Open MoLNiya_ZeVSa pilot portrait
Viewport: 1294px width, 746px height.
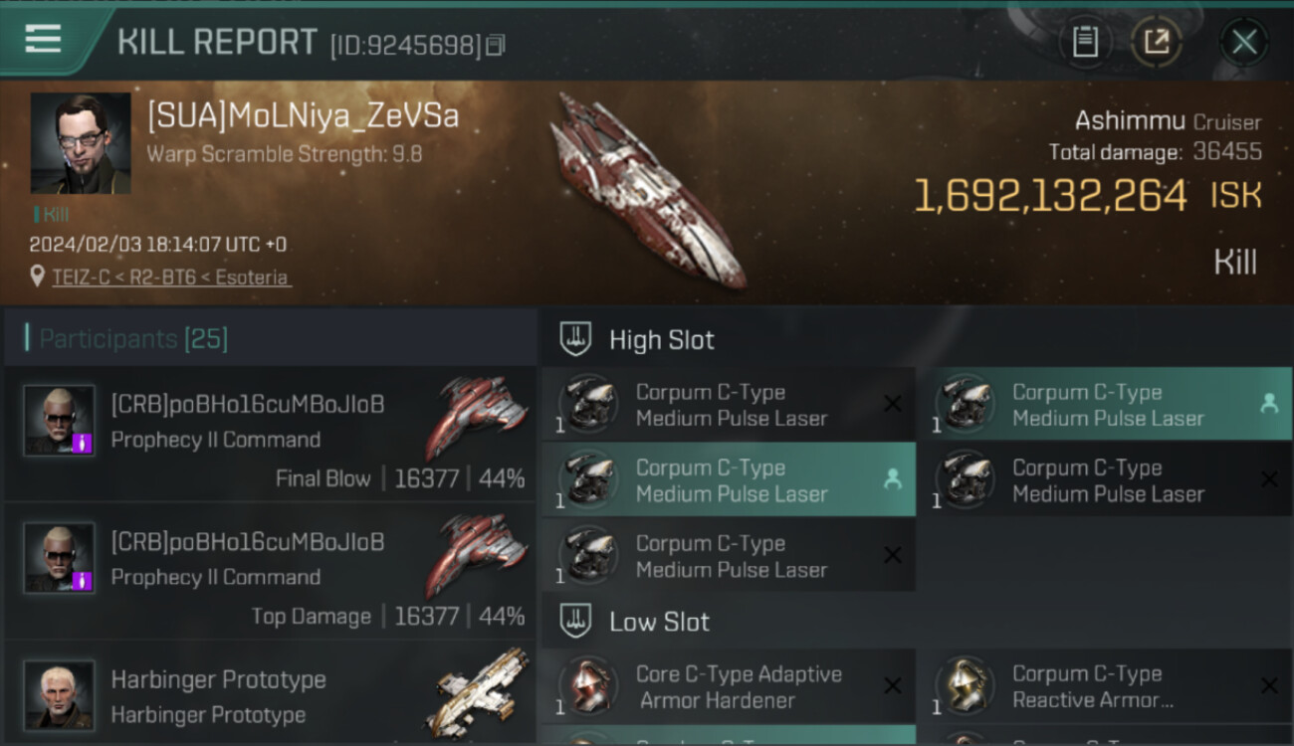coord(81,143)
